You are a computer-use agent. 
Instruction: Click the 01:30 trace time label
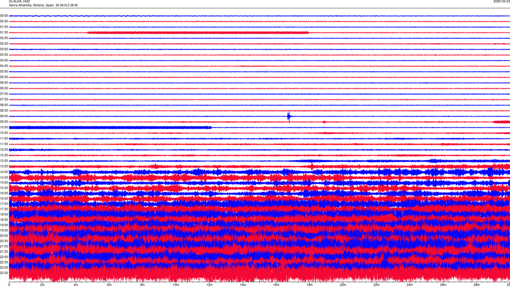[x=4, y=32]
